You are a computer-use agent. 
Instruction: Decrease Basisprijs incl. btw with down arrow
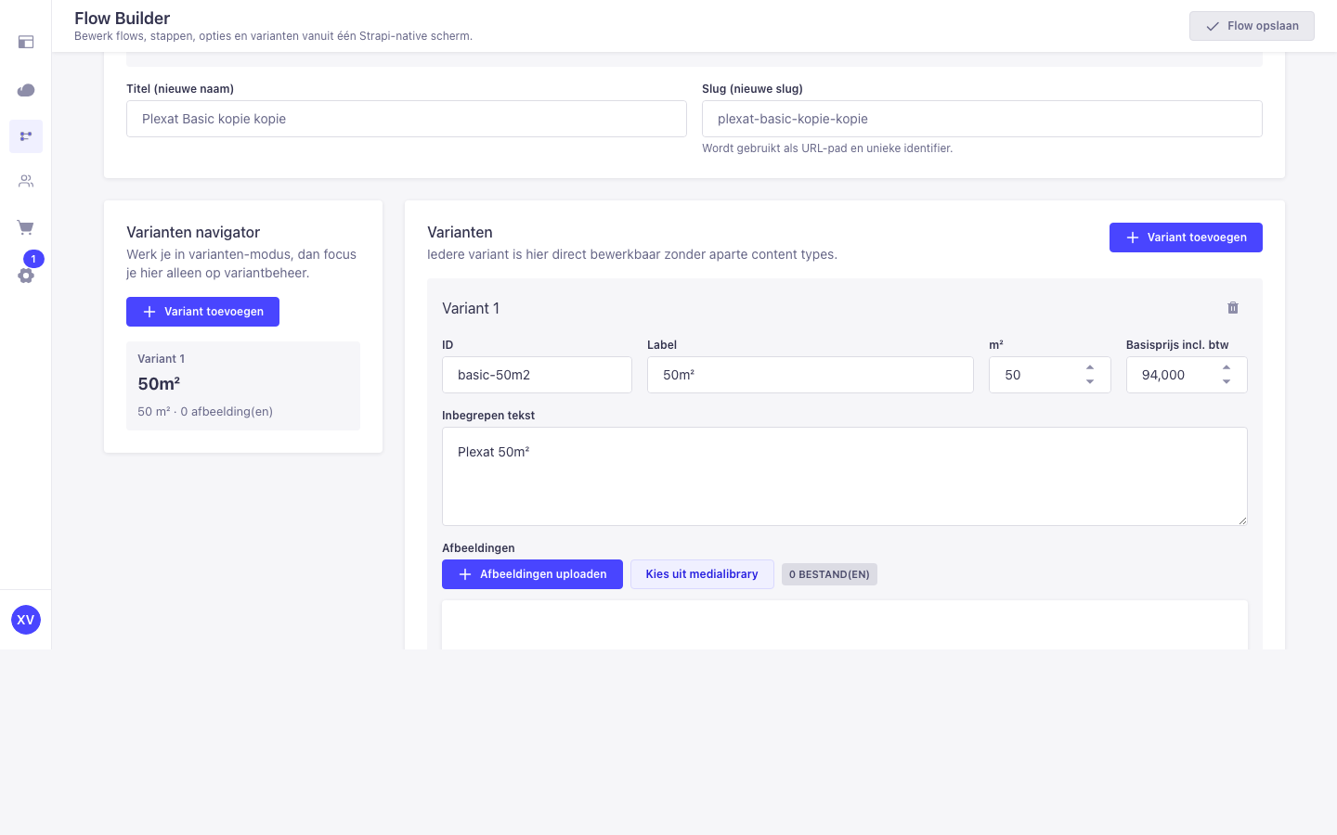click(x=1227, y=382)
